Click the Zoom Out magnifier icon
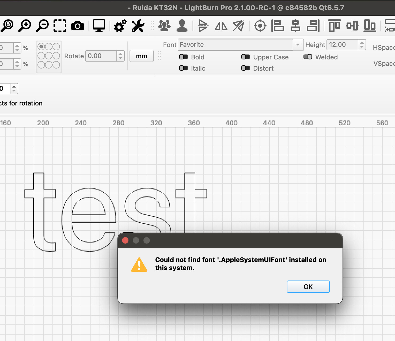 42,26
